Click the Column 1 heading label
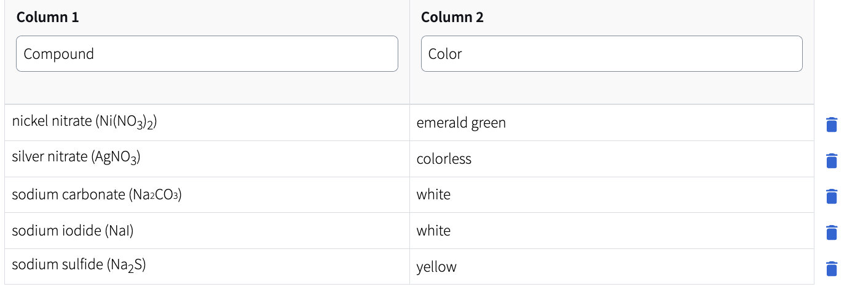 point(48,17)
